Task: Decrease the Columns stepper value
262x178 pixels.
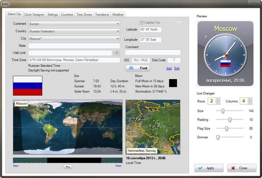Action: point(249,103)
